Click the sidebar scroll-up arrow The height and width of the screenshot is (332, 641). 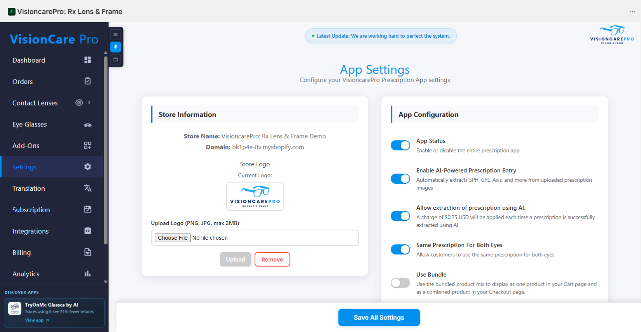click(x=106, y=53)
